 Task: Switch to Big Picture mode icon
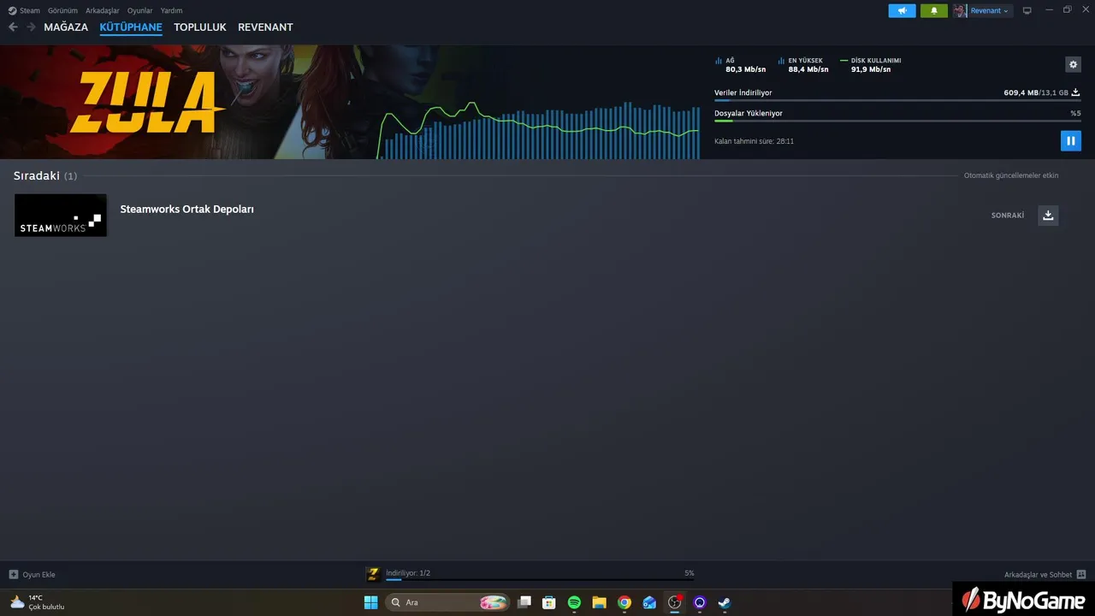(1027, 10)
